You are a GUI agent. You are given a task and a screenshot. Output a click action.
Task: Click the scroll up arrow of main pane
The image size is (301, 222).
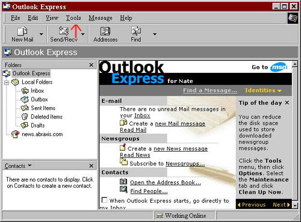point(295,64)
